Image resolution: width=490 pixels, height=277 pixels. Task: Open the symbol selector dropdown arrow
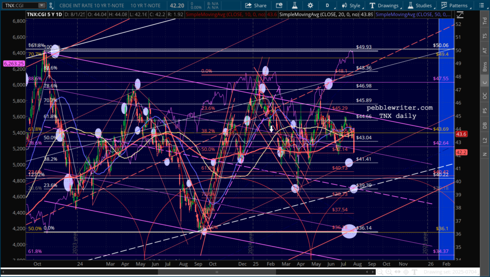click(x=41, y=6)
